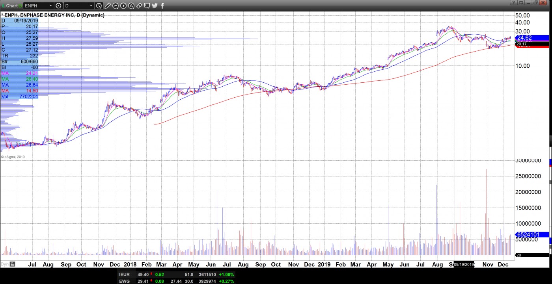Click the 2019 year label on time axis
Viewport: 552px width, 284px height.
(x=324, y=264)
